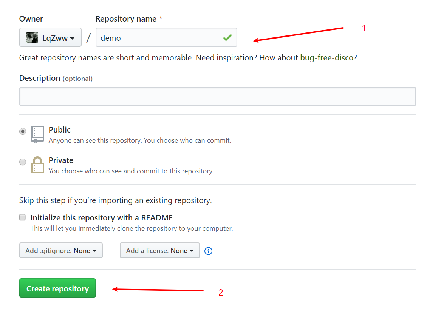
Task: Click the blue license info icon
Action: pos(208,251)
